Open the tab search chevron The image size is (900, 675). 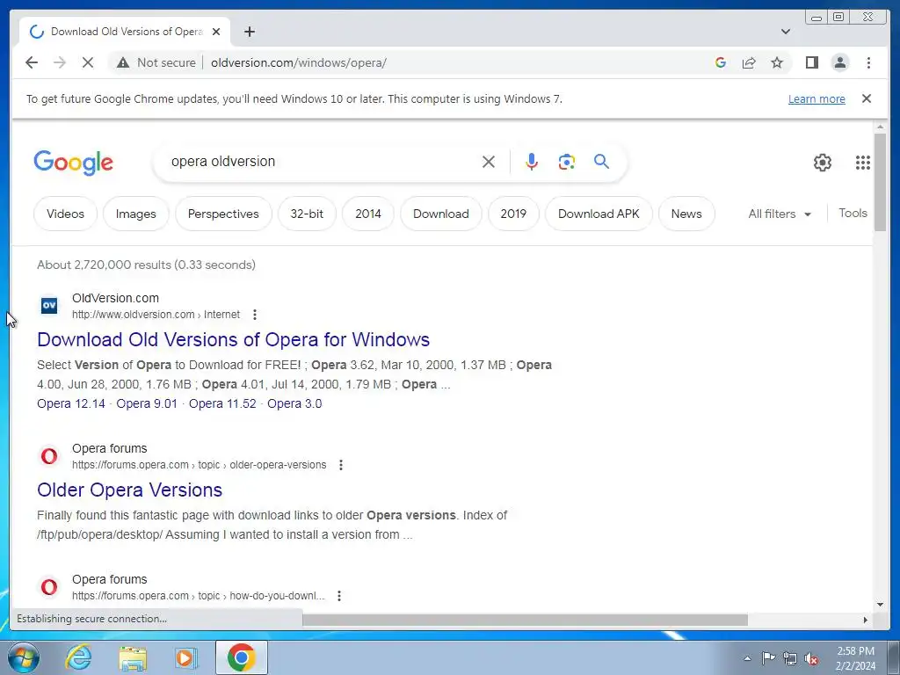pos(786,32)
